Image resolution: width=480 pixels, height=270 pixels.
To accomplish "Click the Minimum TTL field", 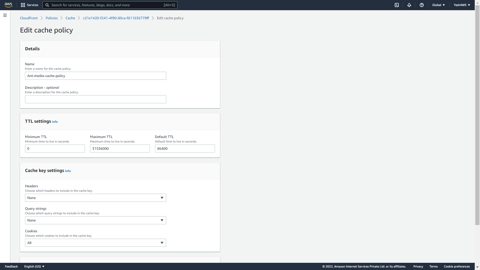I will tap(55, 148).
